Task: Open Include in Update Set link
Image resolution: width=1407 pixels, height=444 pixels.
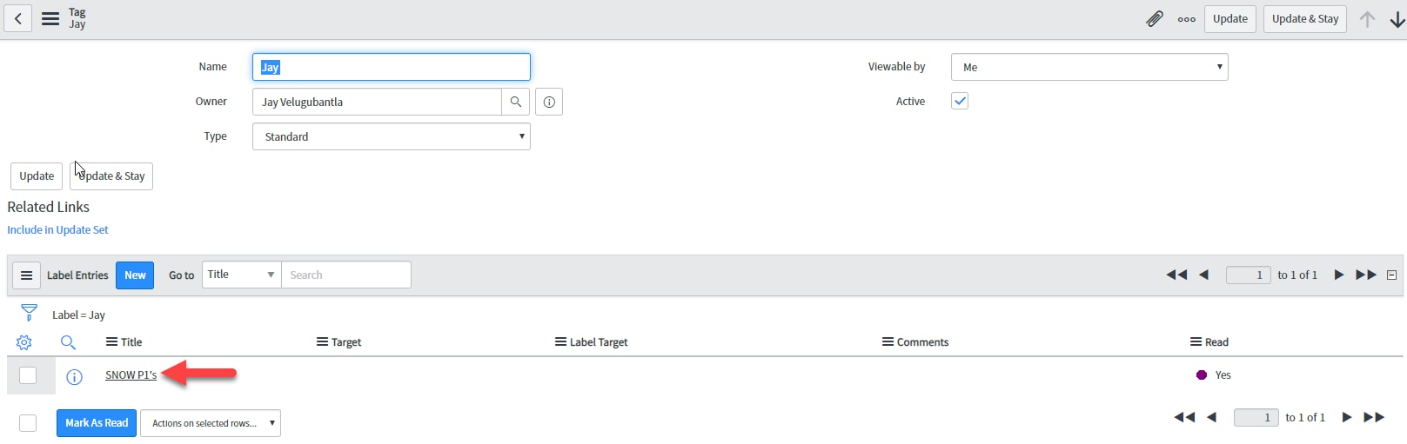Action: [x=58, y=230]
